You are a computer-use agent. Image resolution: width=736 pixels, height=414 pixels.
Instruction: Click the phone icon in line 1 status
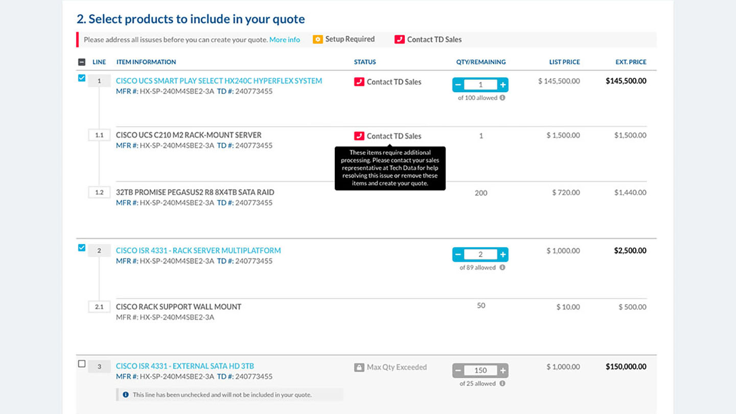pos(359,82)
